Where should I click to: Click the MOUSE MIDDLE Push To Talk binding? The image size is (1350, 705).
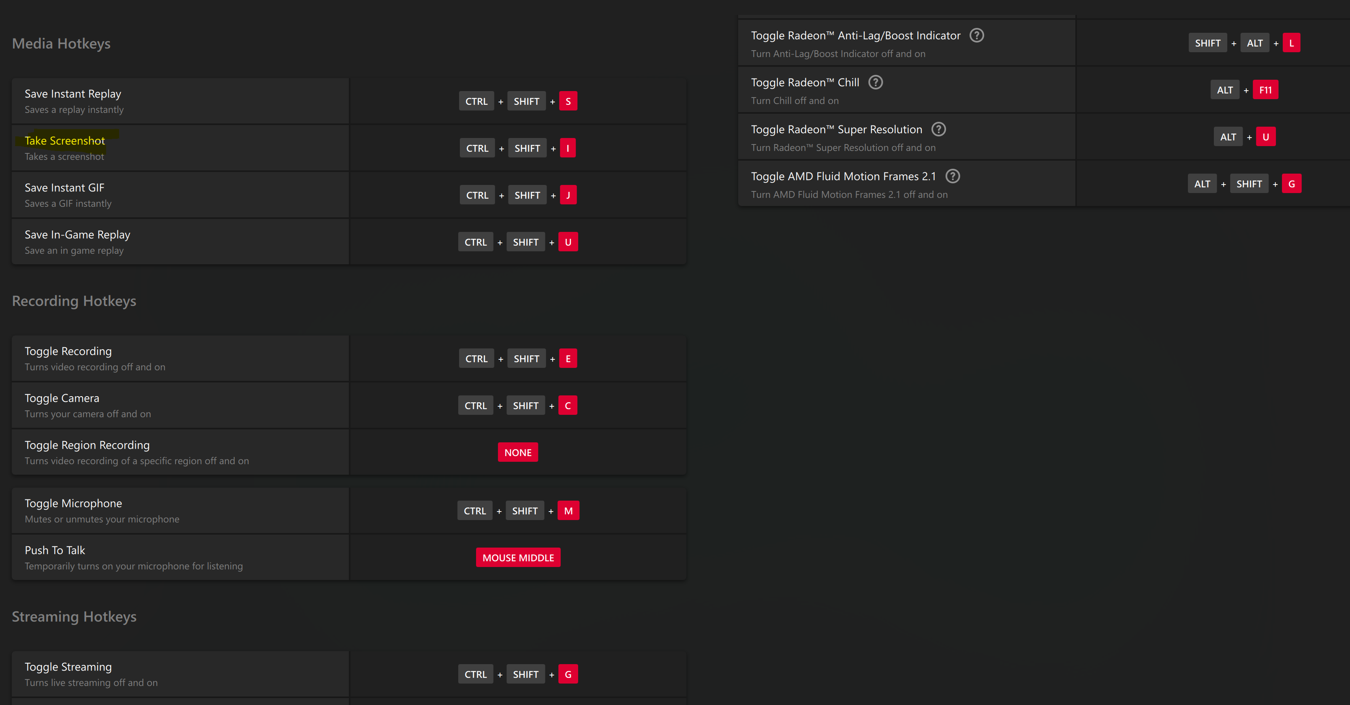pyautogui.click(x=518, y=558)
